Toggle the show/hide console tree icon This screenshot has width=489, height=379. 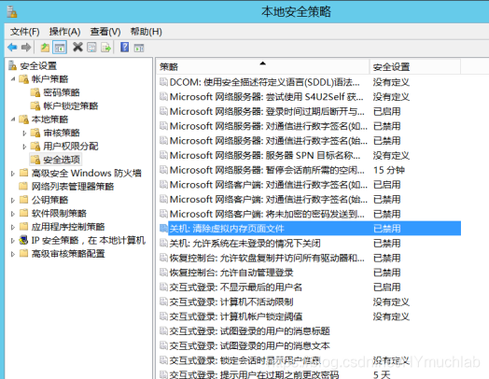[60, 48]
